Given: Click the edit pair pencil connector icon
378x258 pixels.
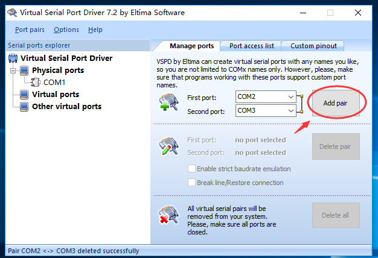Looking at the screenshot, I should (168, 146).
